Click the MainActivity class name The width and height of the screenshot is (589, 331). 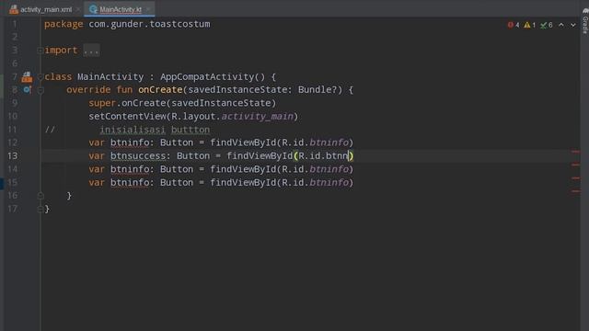click(110, 77)
